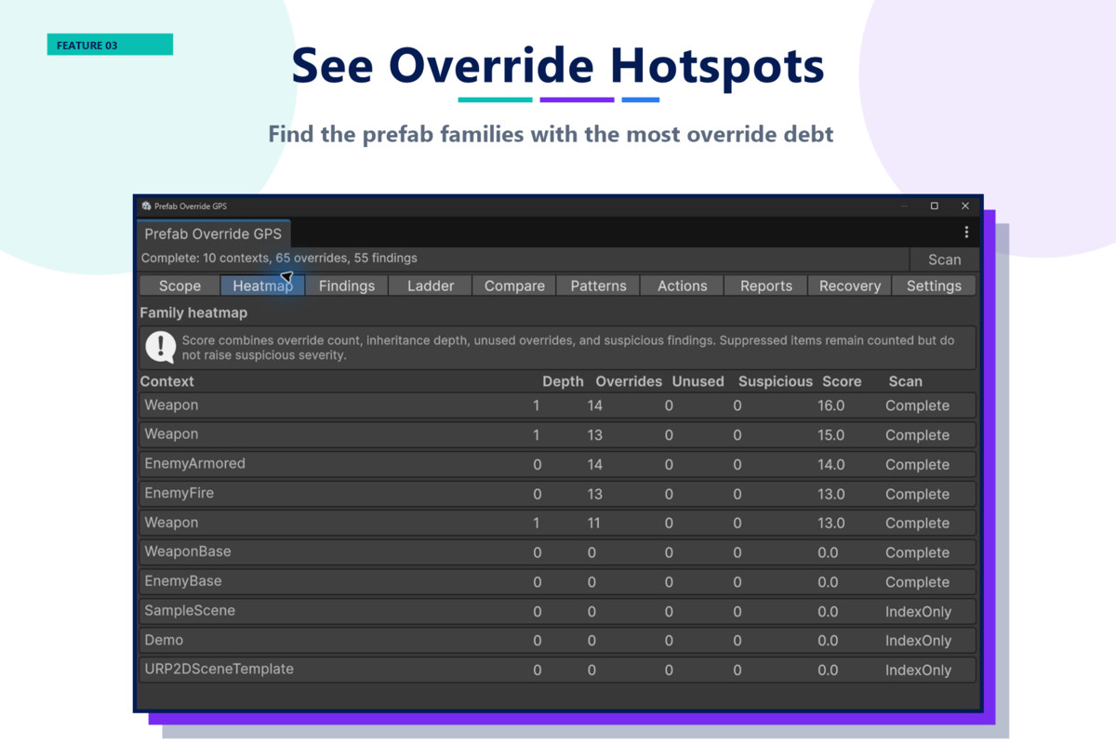
Task: Click the FEATURE 03 badge
Action: 110,45
